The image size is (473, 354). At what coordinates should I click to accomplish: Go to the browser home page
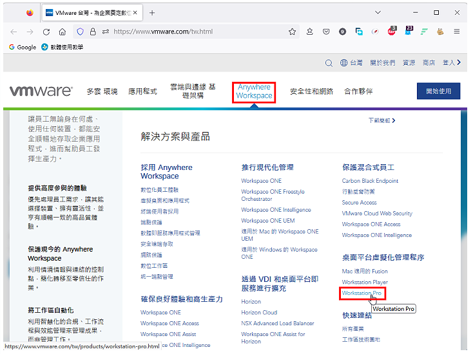62,32
